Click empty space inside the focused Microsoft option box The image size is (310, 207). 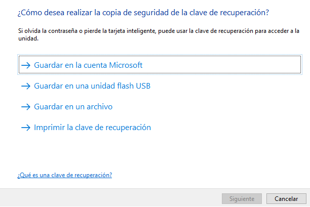pyautogui.click(x=221, y=65)
